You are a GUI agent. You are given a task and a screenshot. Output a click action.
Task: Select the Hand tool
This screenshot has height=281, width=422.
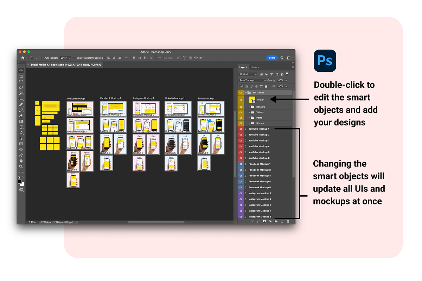point(21,161)
